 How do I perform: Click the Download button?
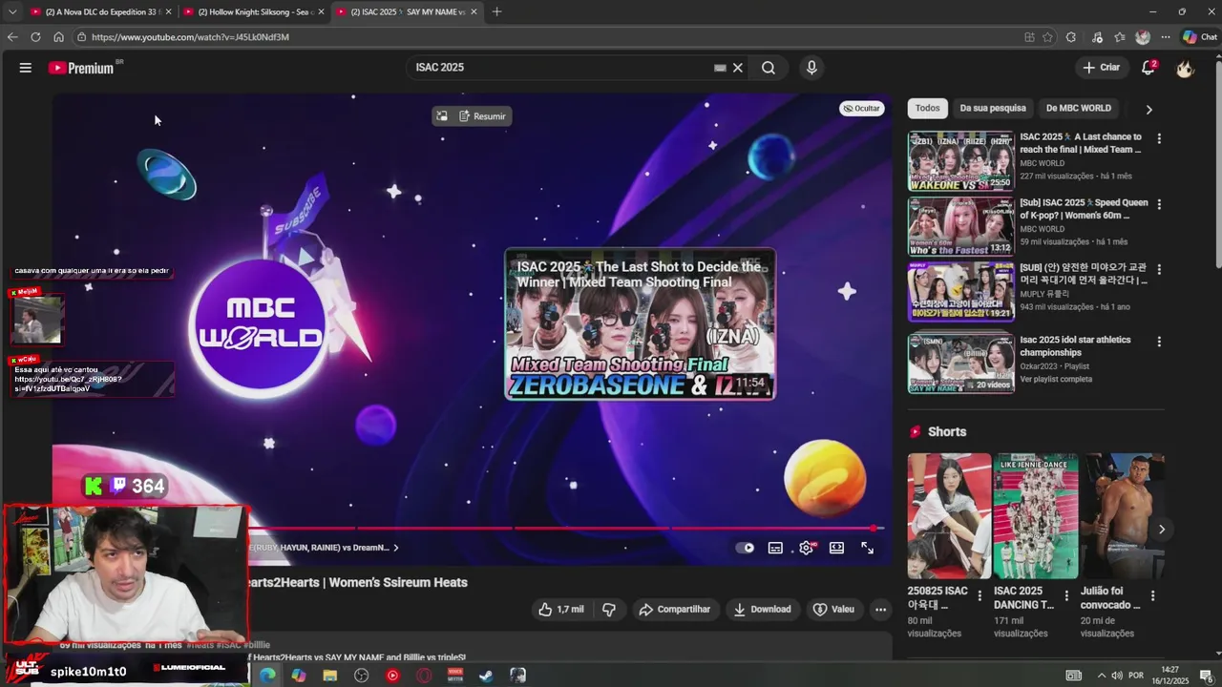click(x=762, y=610)
